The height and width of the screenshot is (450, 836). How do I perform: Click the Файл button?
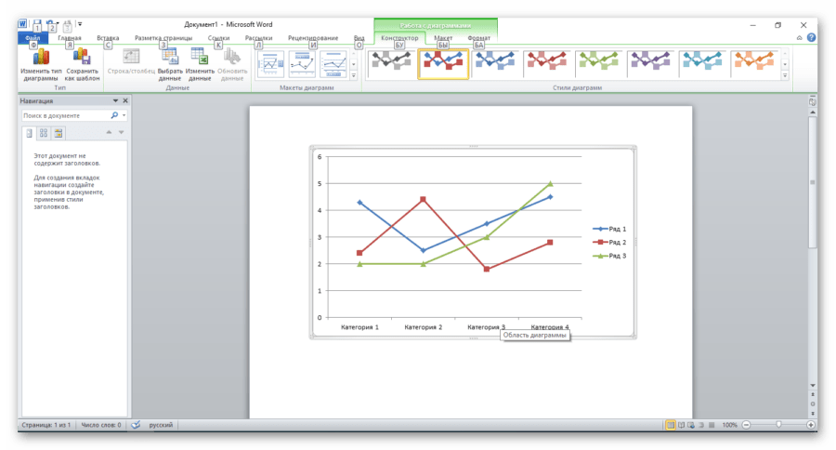(x=33, y=38)
